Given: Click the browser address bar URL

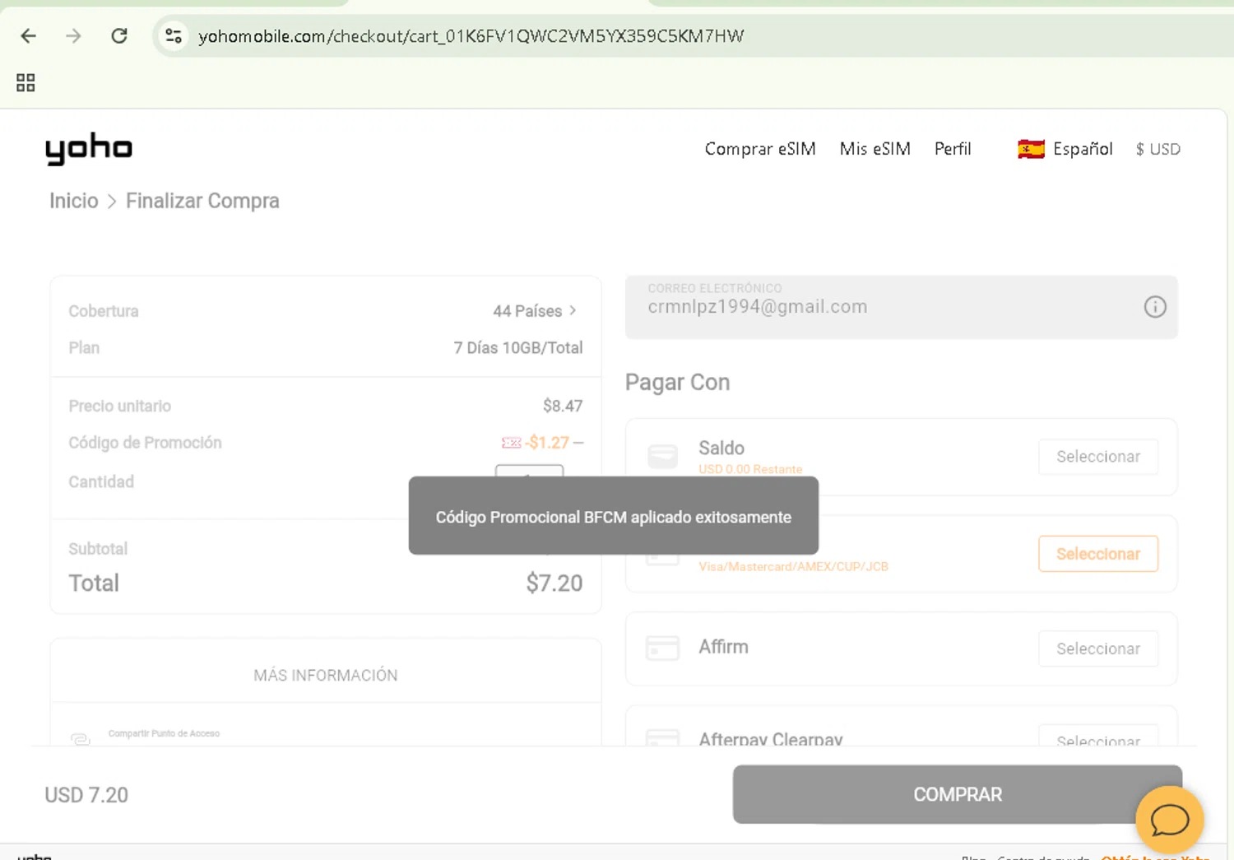Looking at the screenshot, I should pyautogui.click(x=471, y=35).
